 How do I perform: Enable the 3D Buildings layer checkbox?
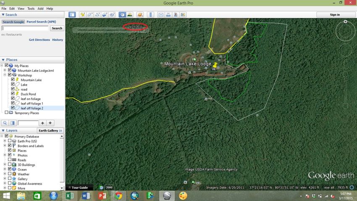[10, 164]
